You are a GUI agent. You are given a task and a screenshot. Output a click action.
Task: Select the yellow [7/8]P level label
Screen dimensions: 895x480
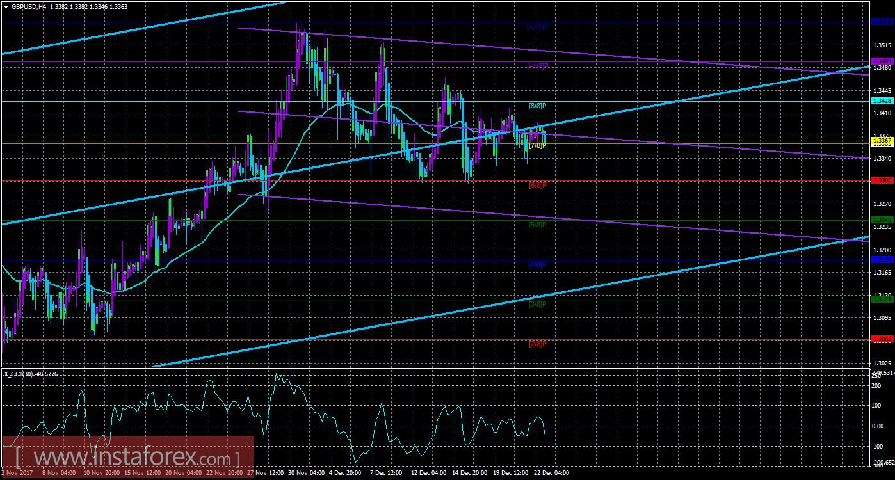(x=537, y=145)
